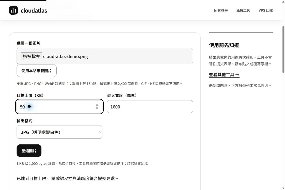Image resolution: width=285 pixels, height=190 pixels.
Task: Click the 遇到問題時 help sentence
Action: tap(240, 86)
